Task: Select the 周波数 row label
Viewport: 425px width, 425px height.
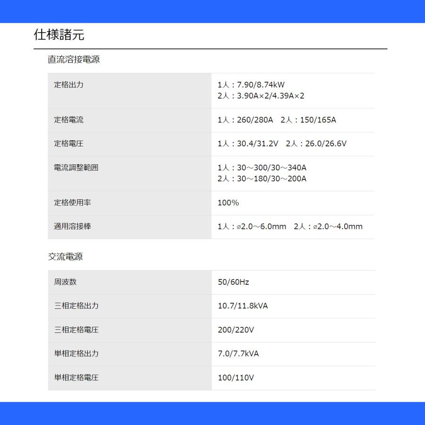Action: [x=65, y=282]
